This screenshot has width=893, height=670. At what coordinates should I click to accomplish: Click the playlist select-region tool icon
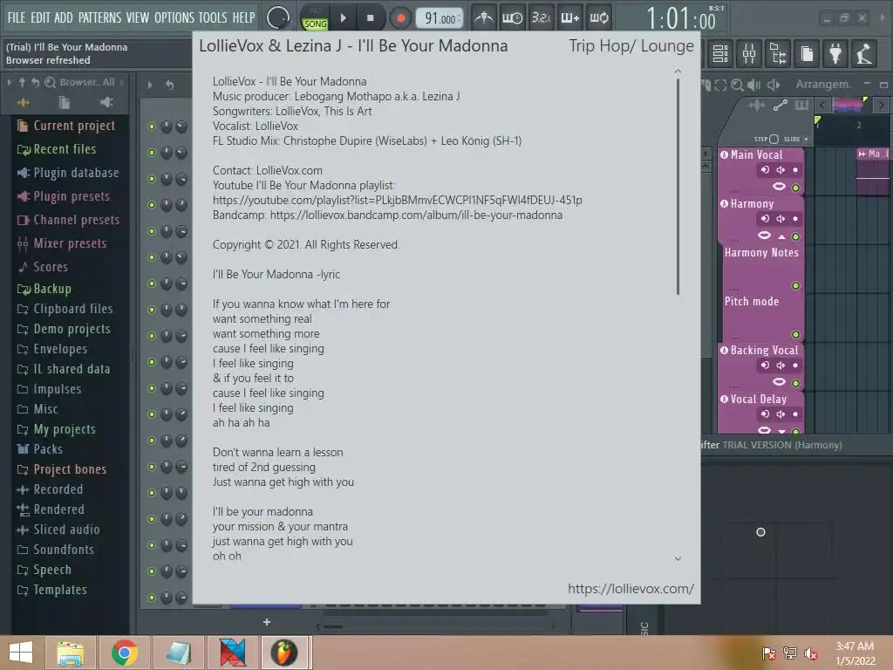720,85
